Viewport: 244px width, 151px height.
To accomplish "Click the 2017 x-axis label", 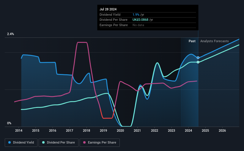I will (70, 130).
